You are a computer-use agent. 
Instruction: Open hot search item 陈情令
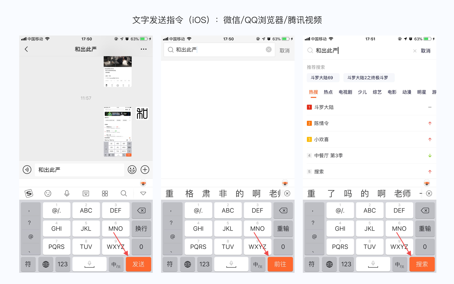pos(370,123)
